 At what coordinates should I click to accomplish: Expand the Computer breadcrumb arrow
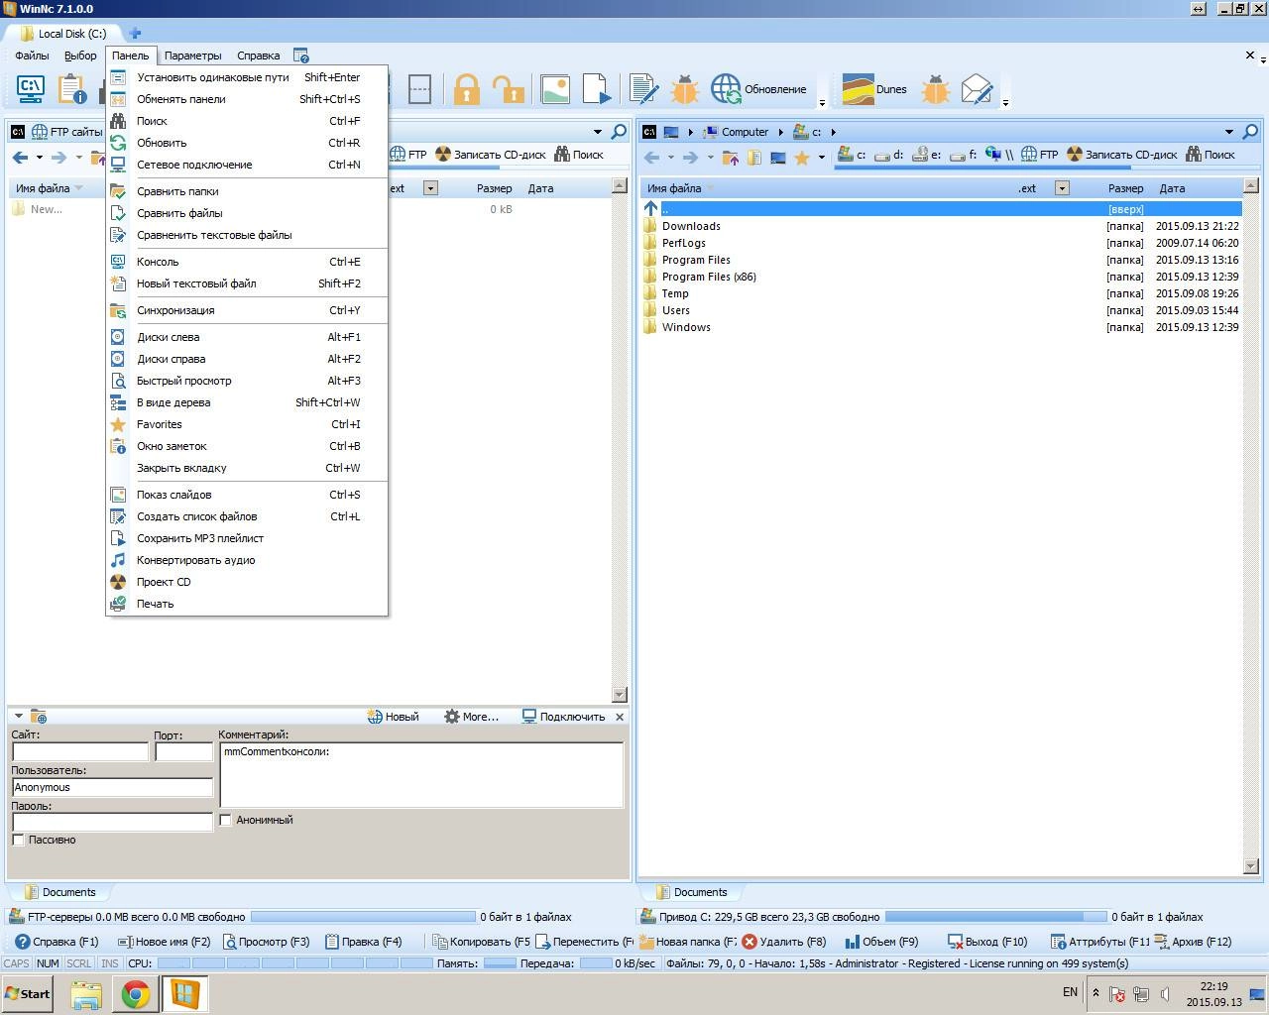point(781,132)
